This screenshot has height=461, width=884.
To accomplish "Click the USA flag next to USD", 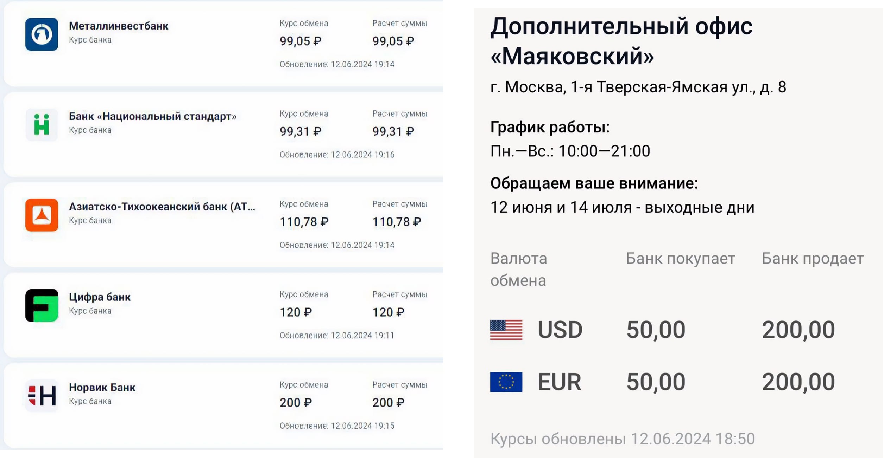I will pos(506,330).
